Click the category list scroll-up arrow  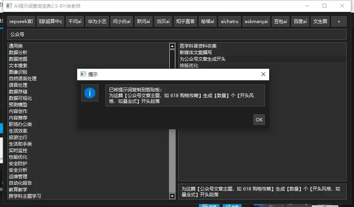(172, 46)
